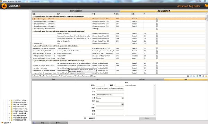Image resolution: width=208 pixels, height=124 pixels.
Task: Click the gray button under the comment box
Action: click(x=148, y=118)
